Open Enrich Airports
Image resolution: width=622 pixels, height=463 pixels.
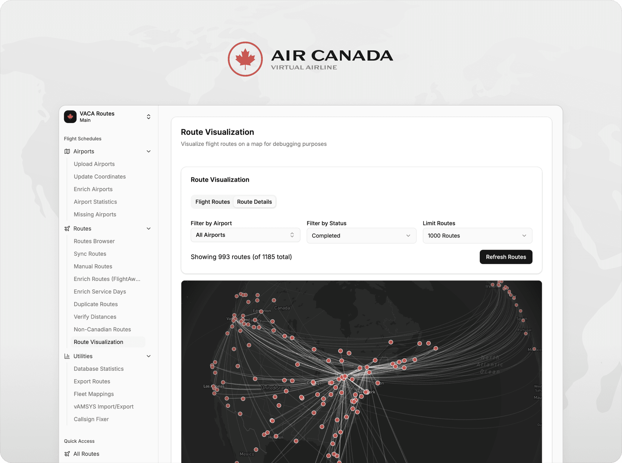[x=93, y=189]
